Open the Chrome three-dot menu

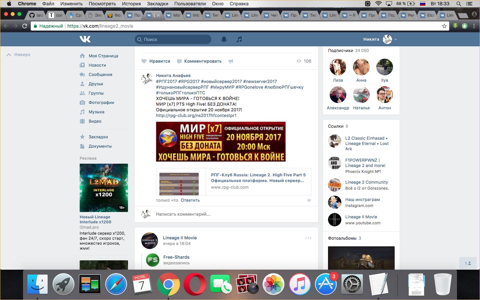474,26
